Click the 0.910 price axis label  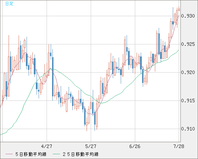click(x=188, y=129)
